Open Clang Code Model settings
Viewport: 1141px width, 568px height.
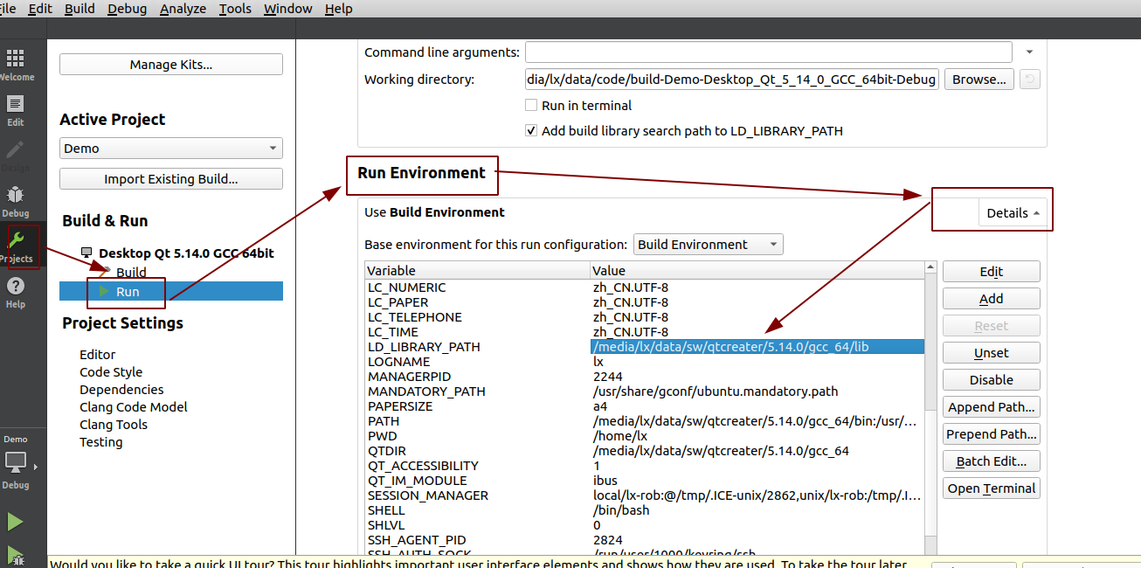pyautogui.click(x=134, y=407)
